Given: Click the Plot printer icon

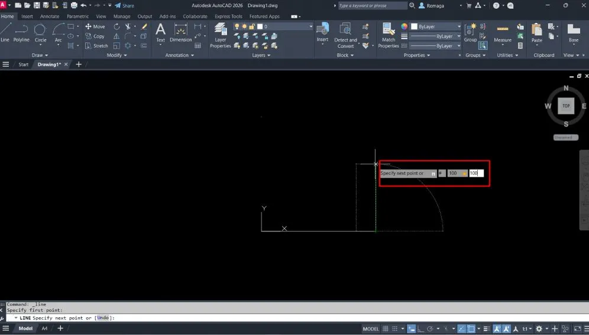Looking at the screenshot, I should (74, 6).
